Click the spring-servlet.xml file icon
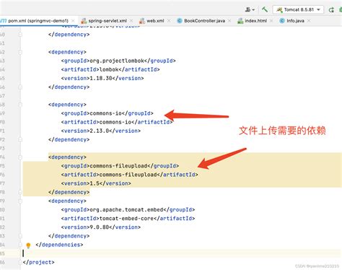342x270 pixels. coord(84,21)
